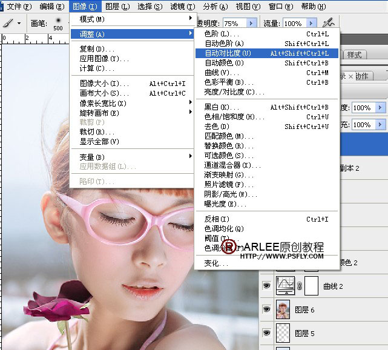The width and height of the screenshot is (388, 350).
Task: Select 阴影/高光(W)... adjustment
Action: [267, 194]
